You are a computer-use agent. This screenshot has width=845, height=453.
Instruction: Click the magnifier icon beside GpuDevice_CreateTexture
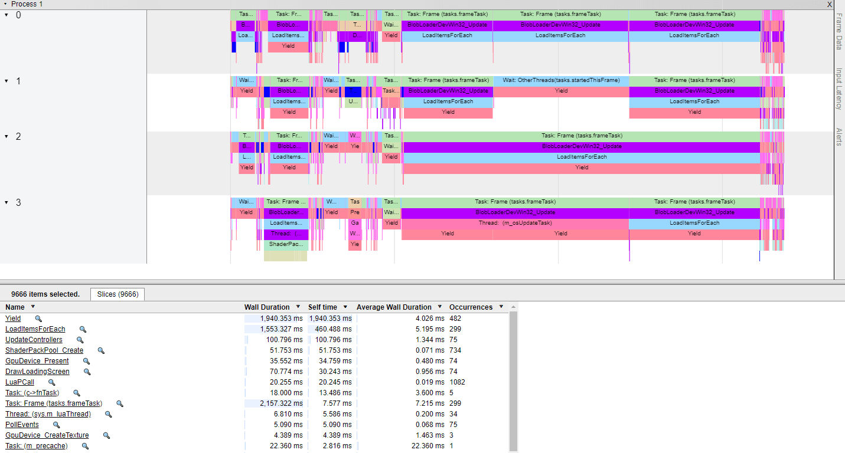pyautogui.click(x=106, y=435)
